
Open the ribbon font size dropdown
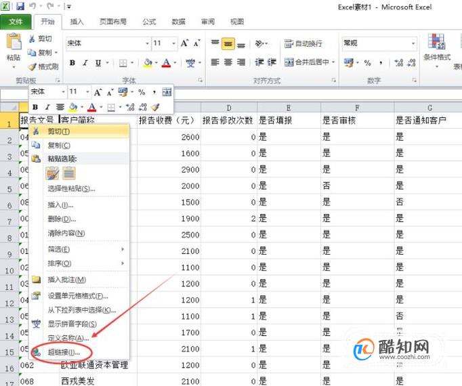pos(174,43)
